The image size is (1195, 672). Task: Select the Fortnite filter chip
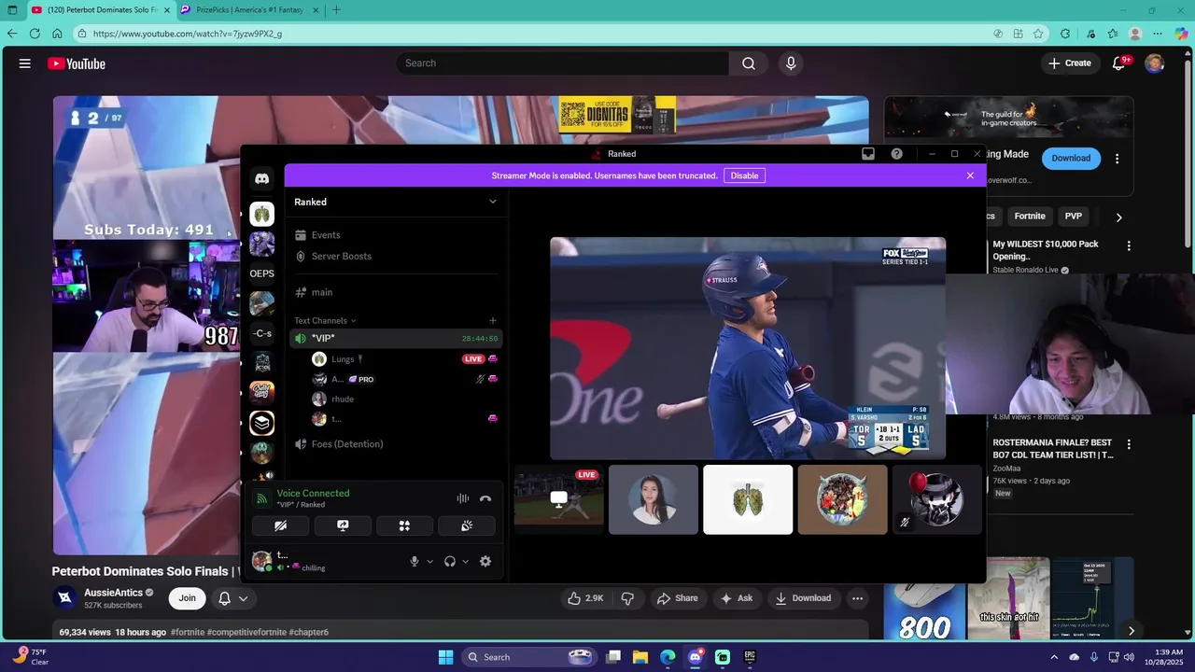pyautogui.click(x=1030, y=217)
